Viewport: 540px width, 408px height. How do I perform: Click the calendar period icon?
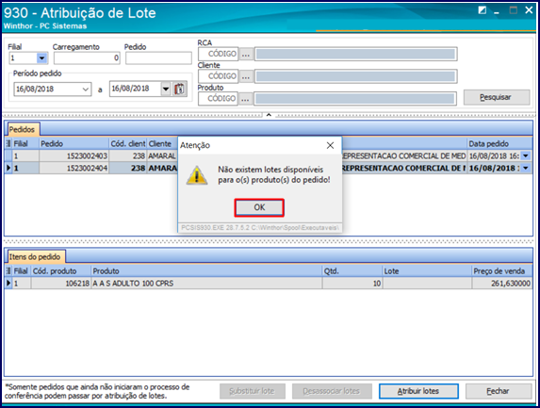(179, 90)
